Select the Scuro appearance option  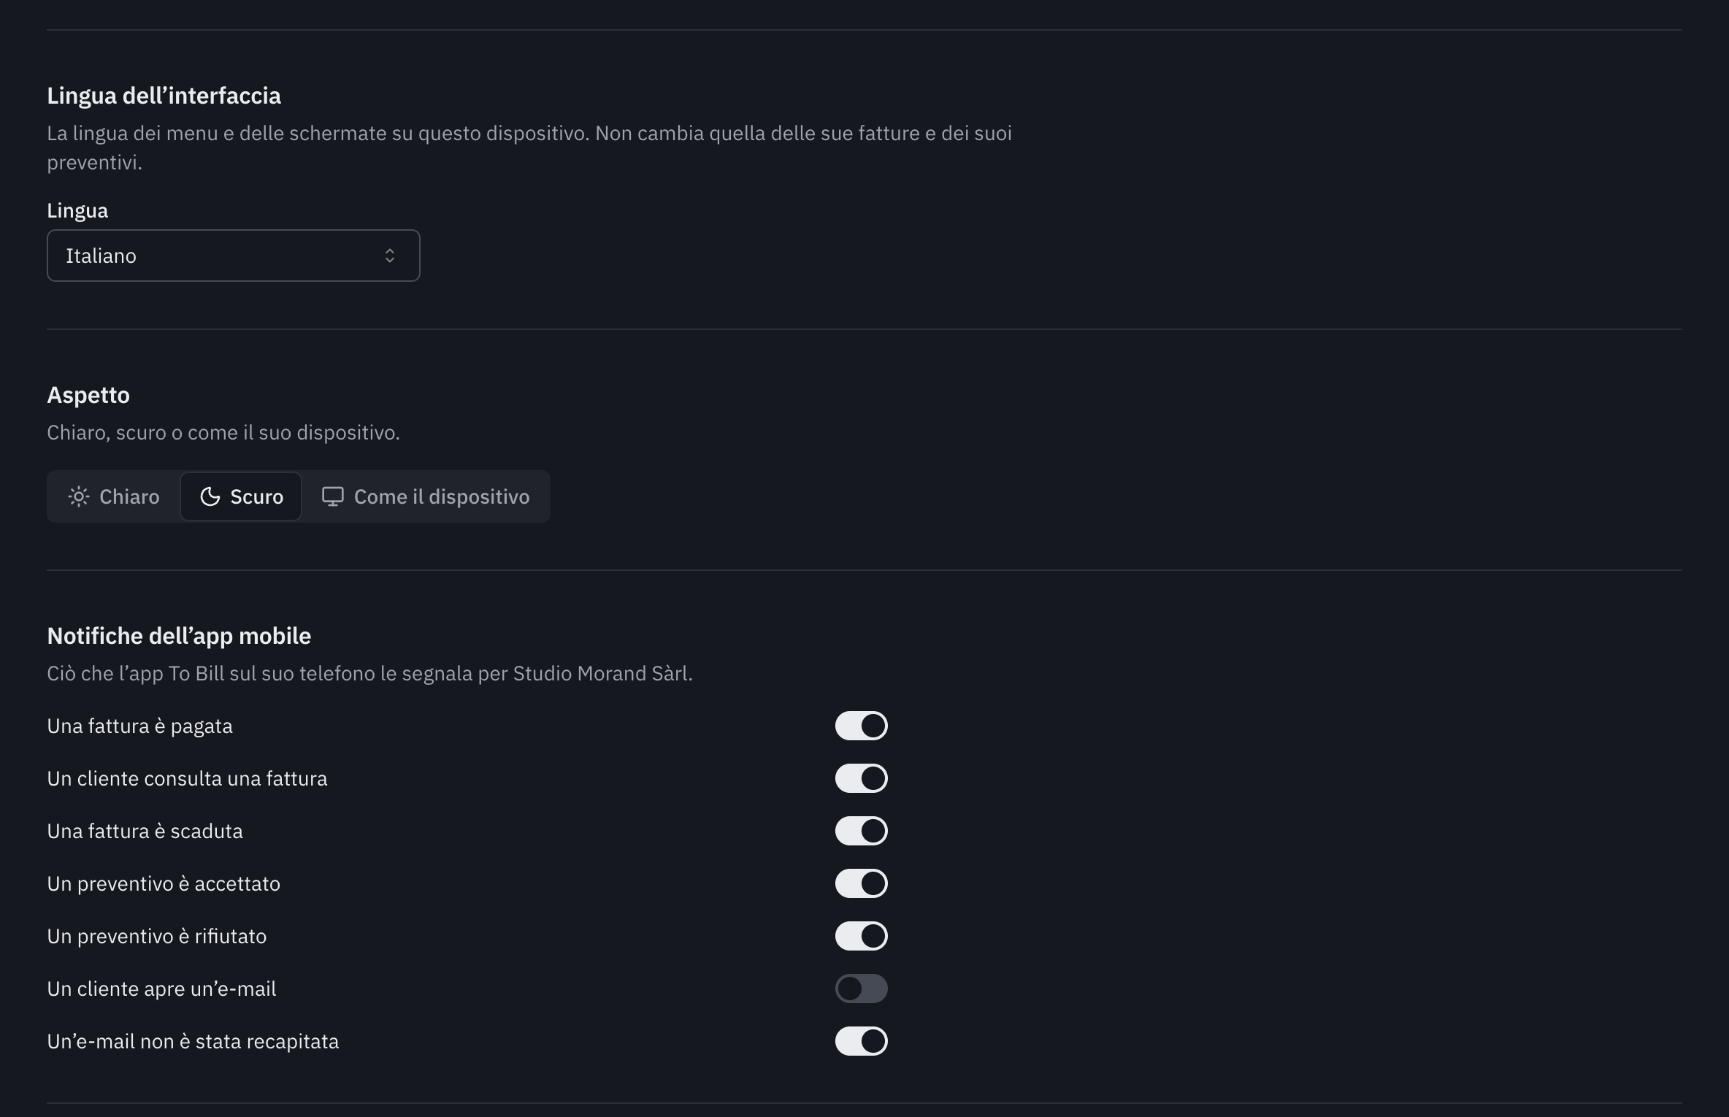[x=241, y=496]
